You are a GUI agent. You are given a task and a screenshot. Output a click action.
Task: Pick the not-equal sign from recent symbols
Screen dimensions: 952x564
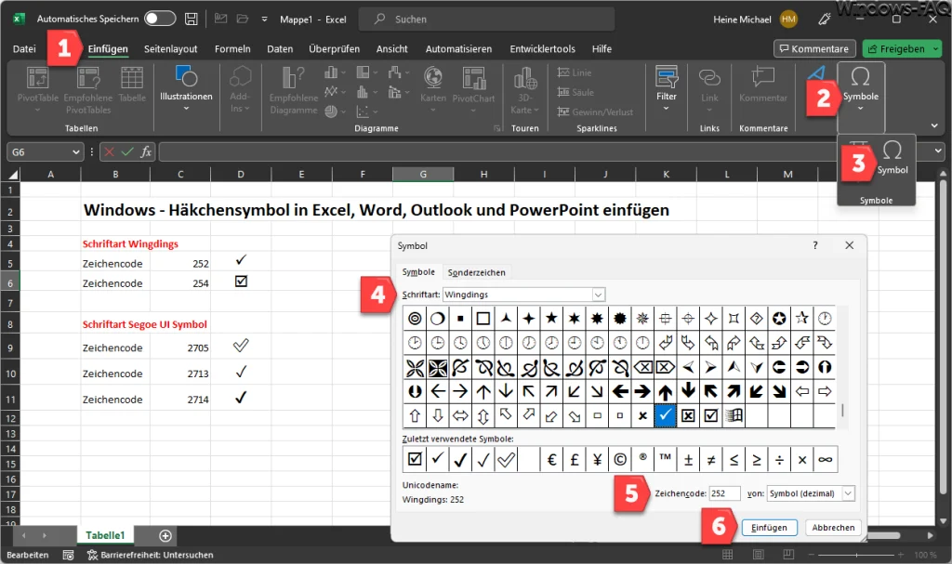pyautogui.click(x=711, y=460)
